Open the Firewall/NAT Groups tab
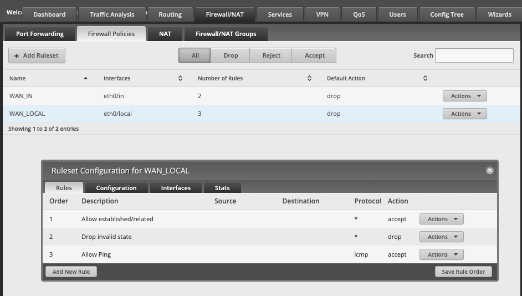Viewport: 522px width, 296px height. tap(226, 34)
